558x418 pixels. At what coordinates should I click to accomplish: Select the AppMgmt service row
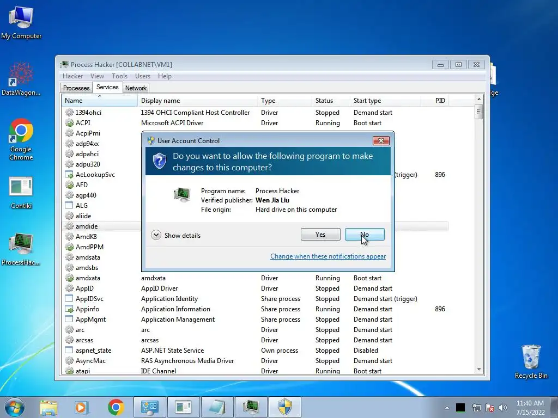coord(255,319)
